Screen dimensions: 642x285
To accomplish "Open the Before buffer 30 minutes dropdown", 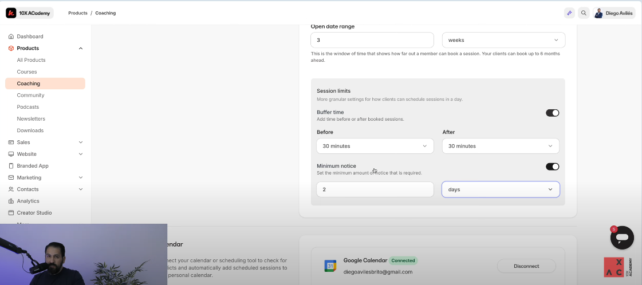I will point(375,146).
